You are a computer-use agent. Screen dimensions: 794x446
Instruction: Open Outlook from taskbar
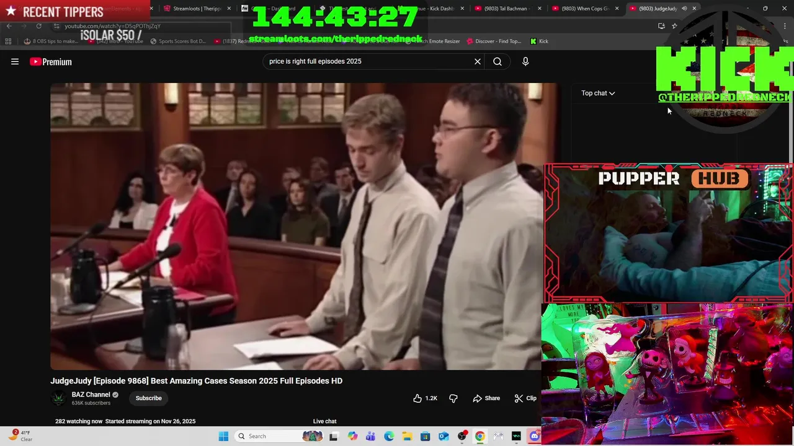pos(444,436)
